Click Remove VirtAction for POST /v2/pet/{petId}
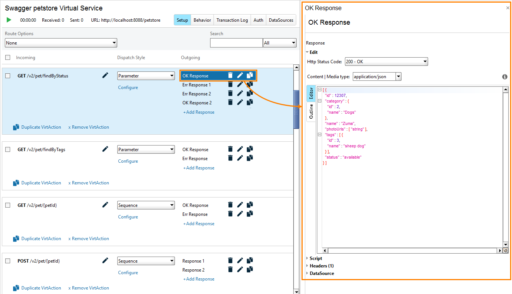The height and width of the screenshot is (294, 512). [88, 288]
